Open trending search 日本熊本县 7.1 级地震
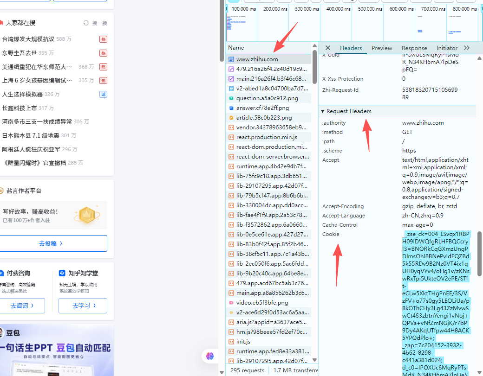 [x=31, y=135]
